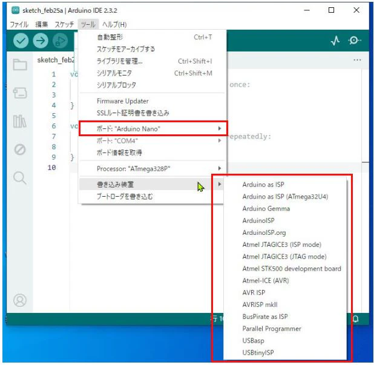Click the editor vertical scrollbar marker
Image resolution: width=374 pixels, height=365 pixels.
[x=366, y=162]
